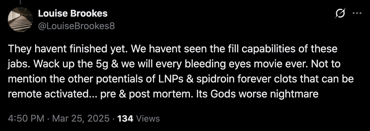Open Louise Brookes' profile picture

pos(20,19)
